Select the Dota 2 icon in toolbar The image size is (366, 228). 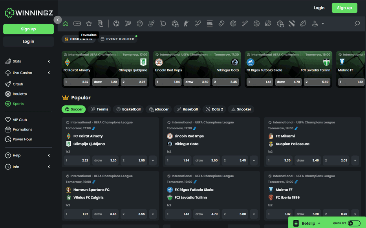pyautogui.click(x=291, y=24)
